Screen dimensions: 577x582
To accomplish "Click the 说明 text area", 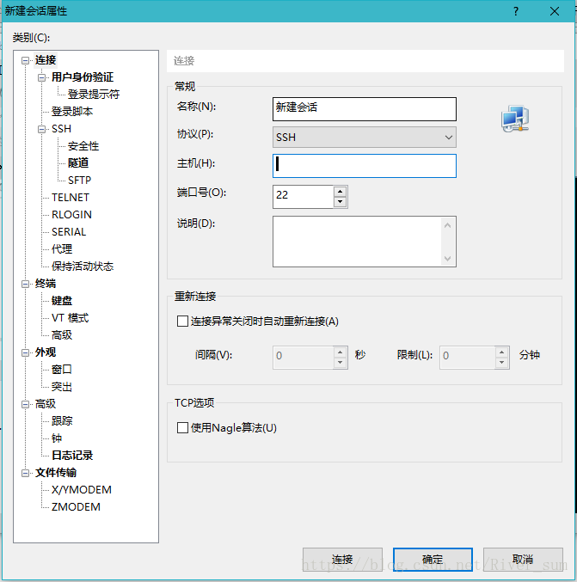I will 357,242.
